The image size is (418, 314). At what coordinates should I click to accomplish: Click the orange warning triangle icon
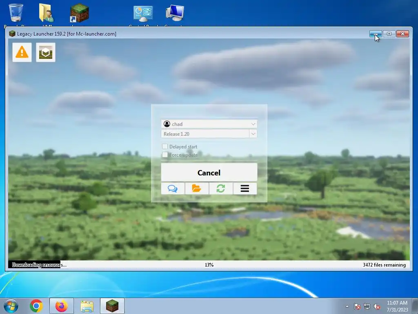coord(22,52)
